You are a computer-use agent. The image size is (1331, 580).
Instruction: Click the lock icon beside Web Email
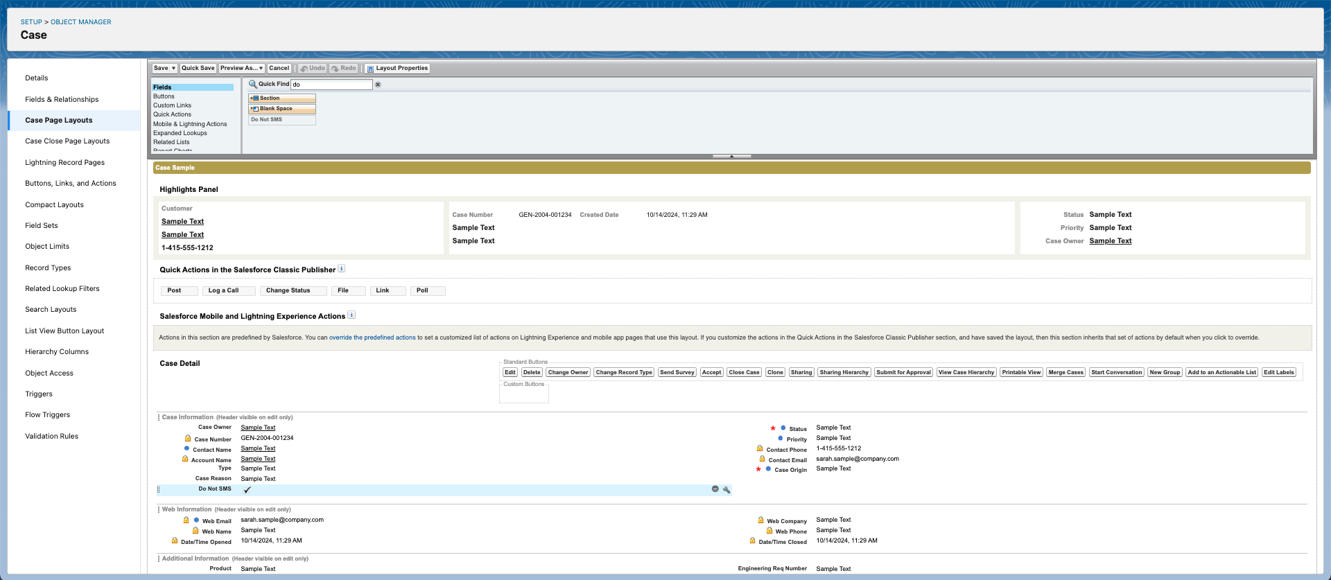[x=186, y=520]
